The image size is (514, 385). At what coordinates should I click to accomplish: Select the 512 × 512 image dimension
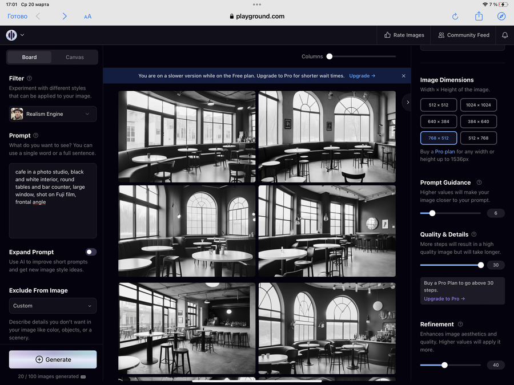[x=439, y=105]
